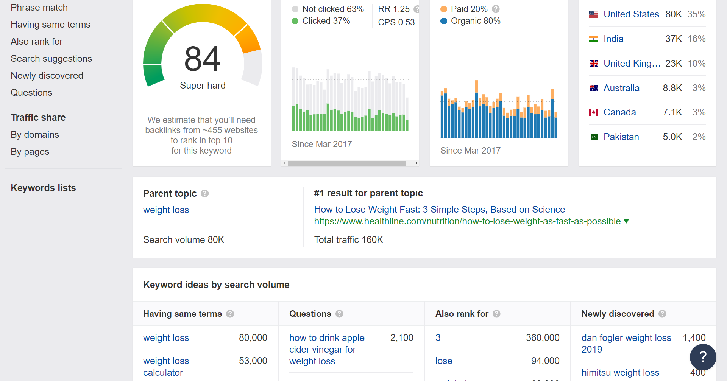The image size is (727, 381).
Task: Open Phrase match in sidebar
Action: (x=39, y=8)
